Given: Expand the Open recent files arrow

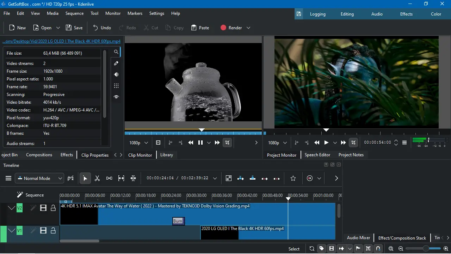Looking at the screenshot, I should tap(58, 28).
